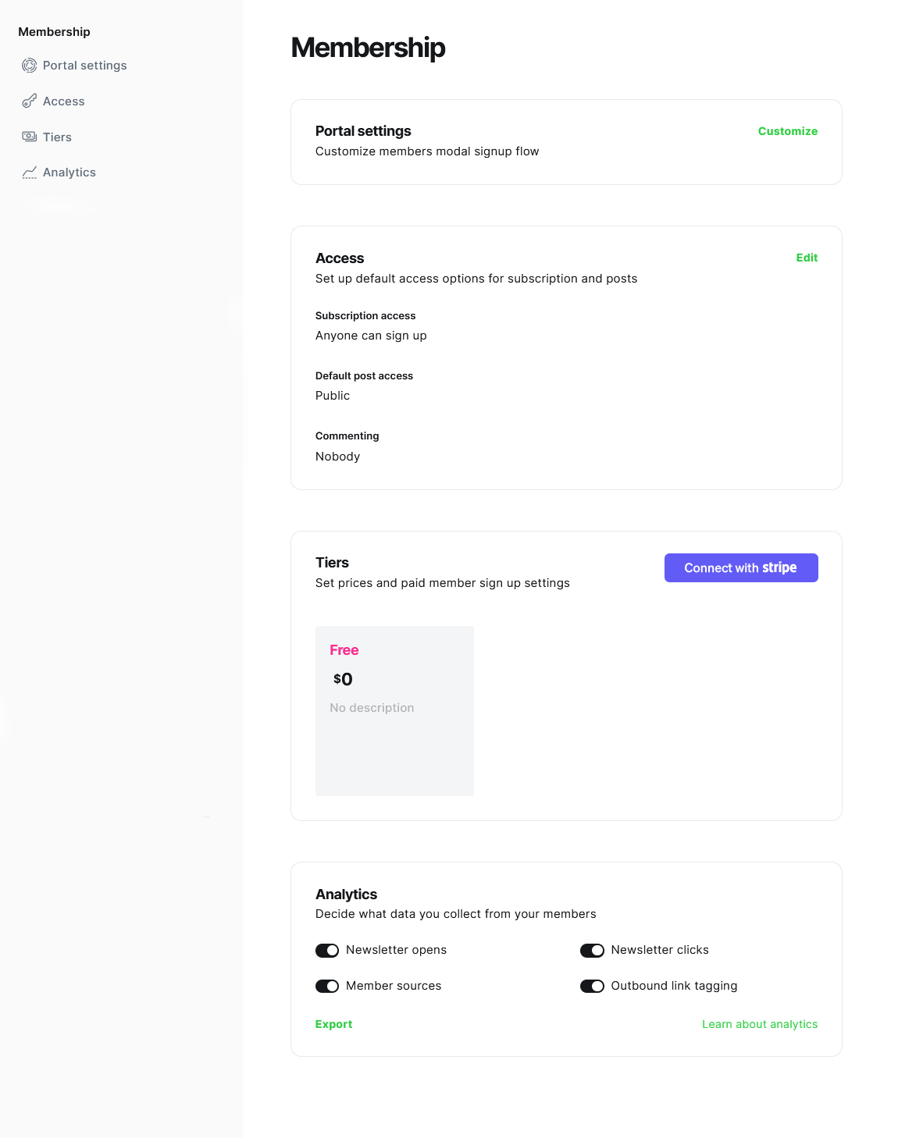Select Tiers in the sidebar
This screenshot has height=1138, width=923.
point(57,137)
